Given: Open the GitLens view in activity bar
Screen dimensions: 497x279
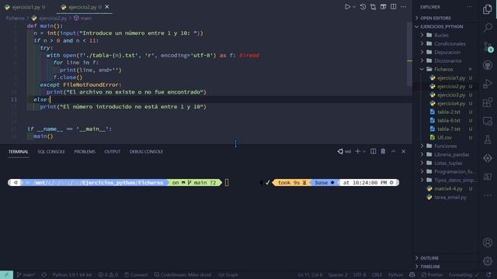Looking at the screenshot, I should tap(488, 158).
